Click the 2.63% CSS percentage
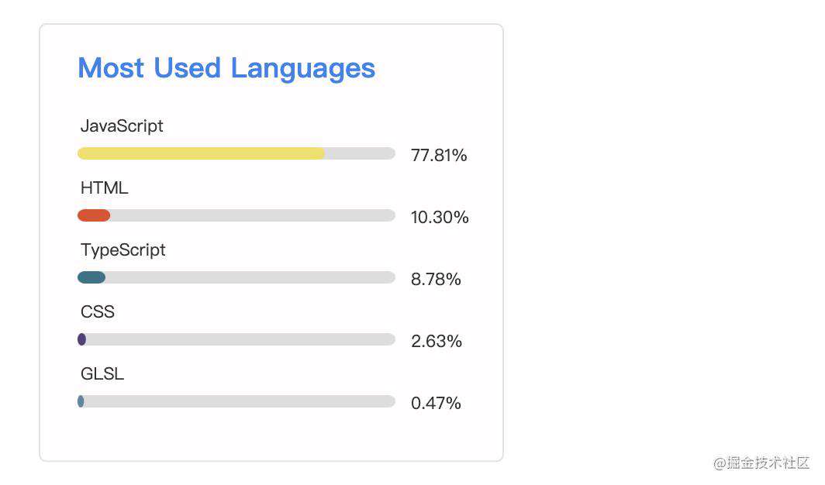Screen dimensions: 825x485 [437, 342]
